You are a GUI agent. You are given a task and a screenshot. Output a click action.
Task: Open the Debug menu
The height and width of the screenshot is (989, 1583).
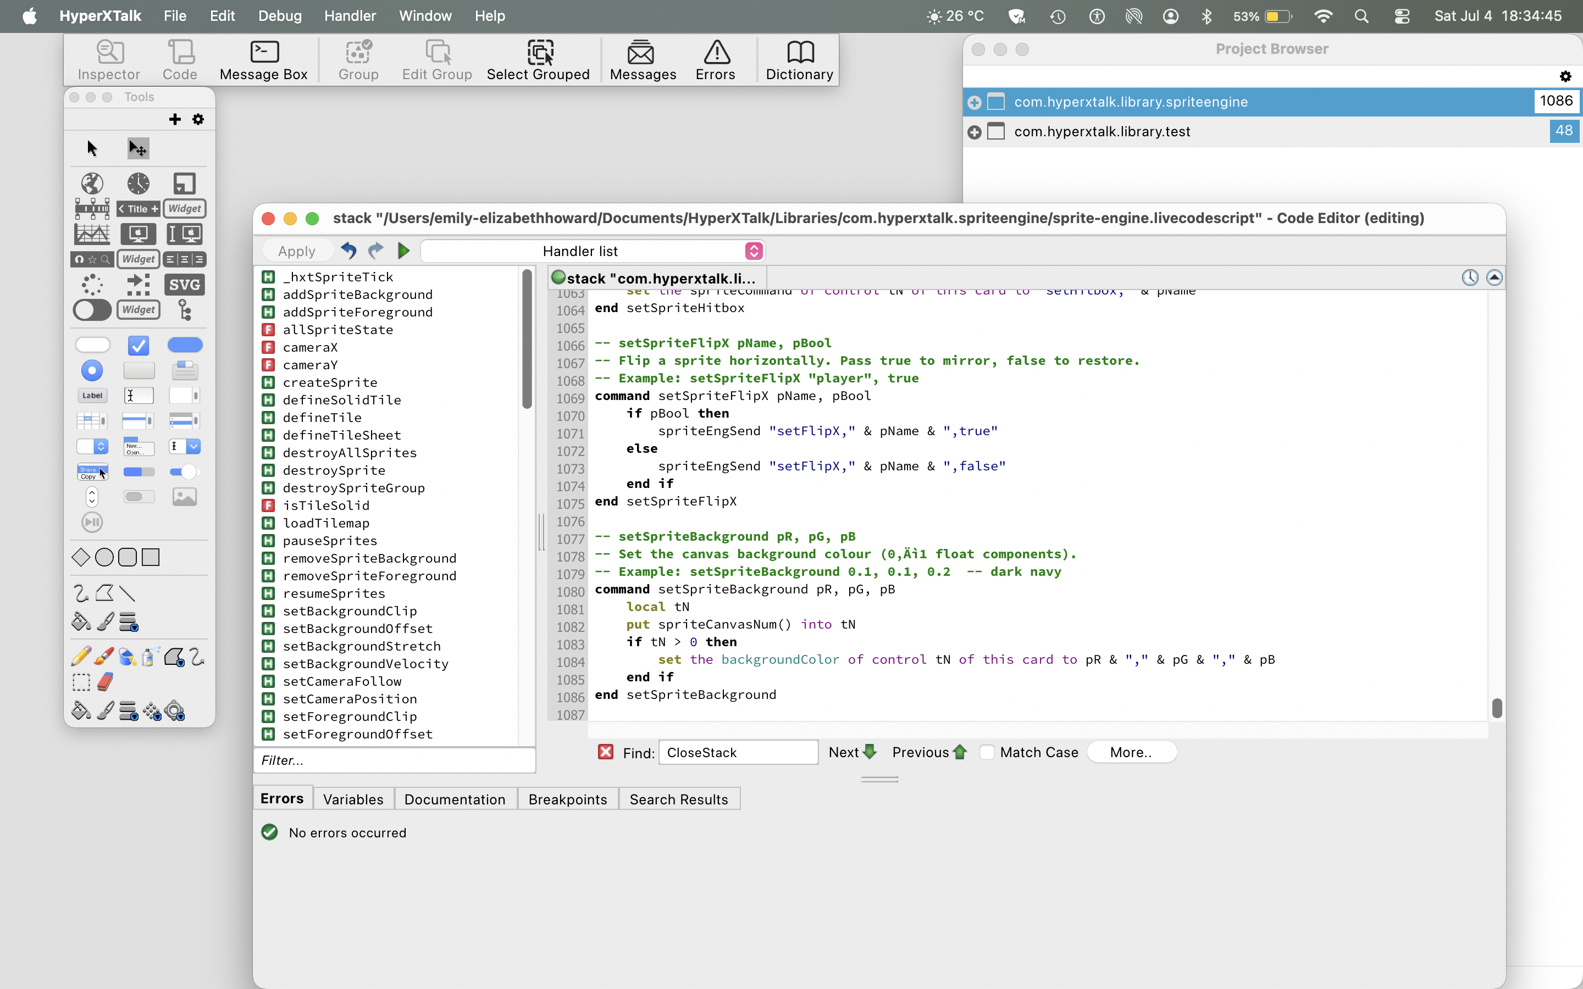[x=279, y=16]
